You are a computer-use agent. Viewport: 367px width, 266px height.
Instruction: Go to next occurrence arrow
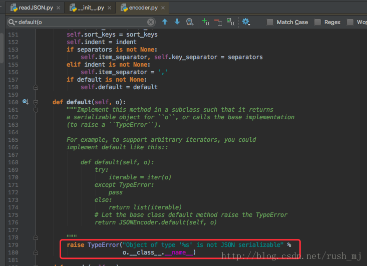coord(177,22)
